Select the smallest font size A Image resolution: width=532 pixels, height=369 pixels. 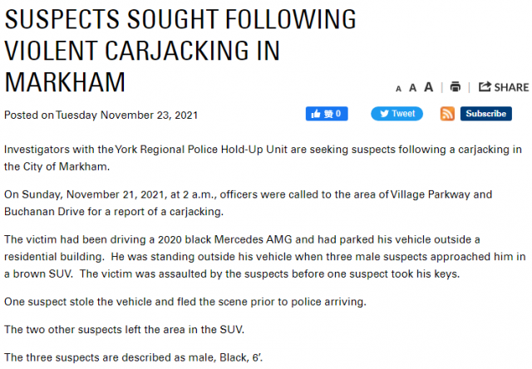coord(398,89)
